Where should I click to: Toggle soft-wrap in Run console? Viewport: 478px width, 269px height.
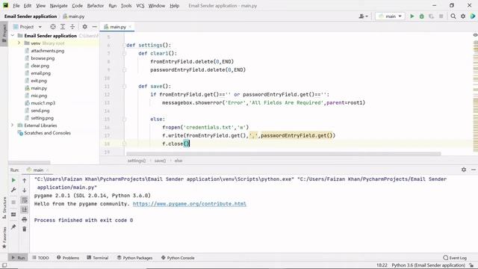point(25,200)
